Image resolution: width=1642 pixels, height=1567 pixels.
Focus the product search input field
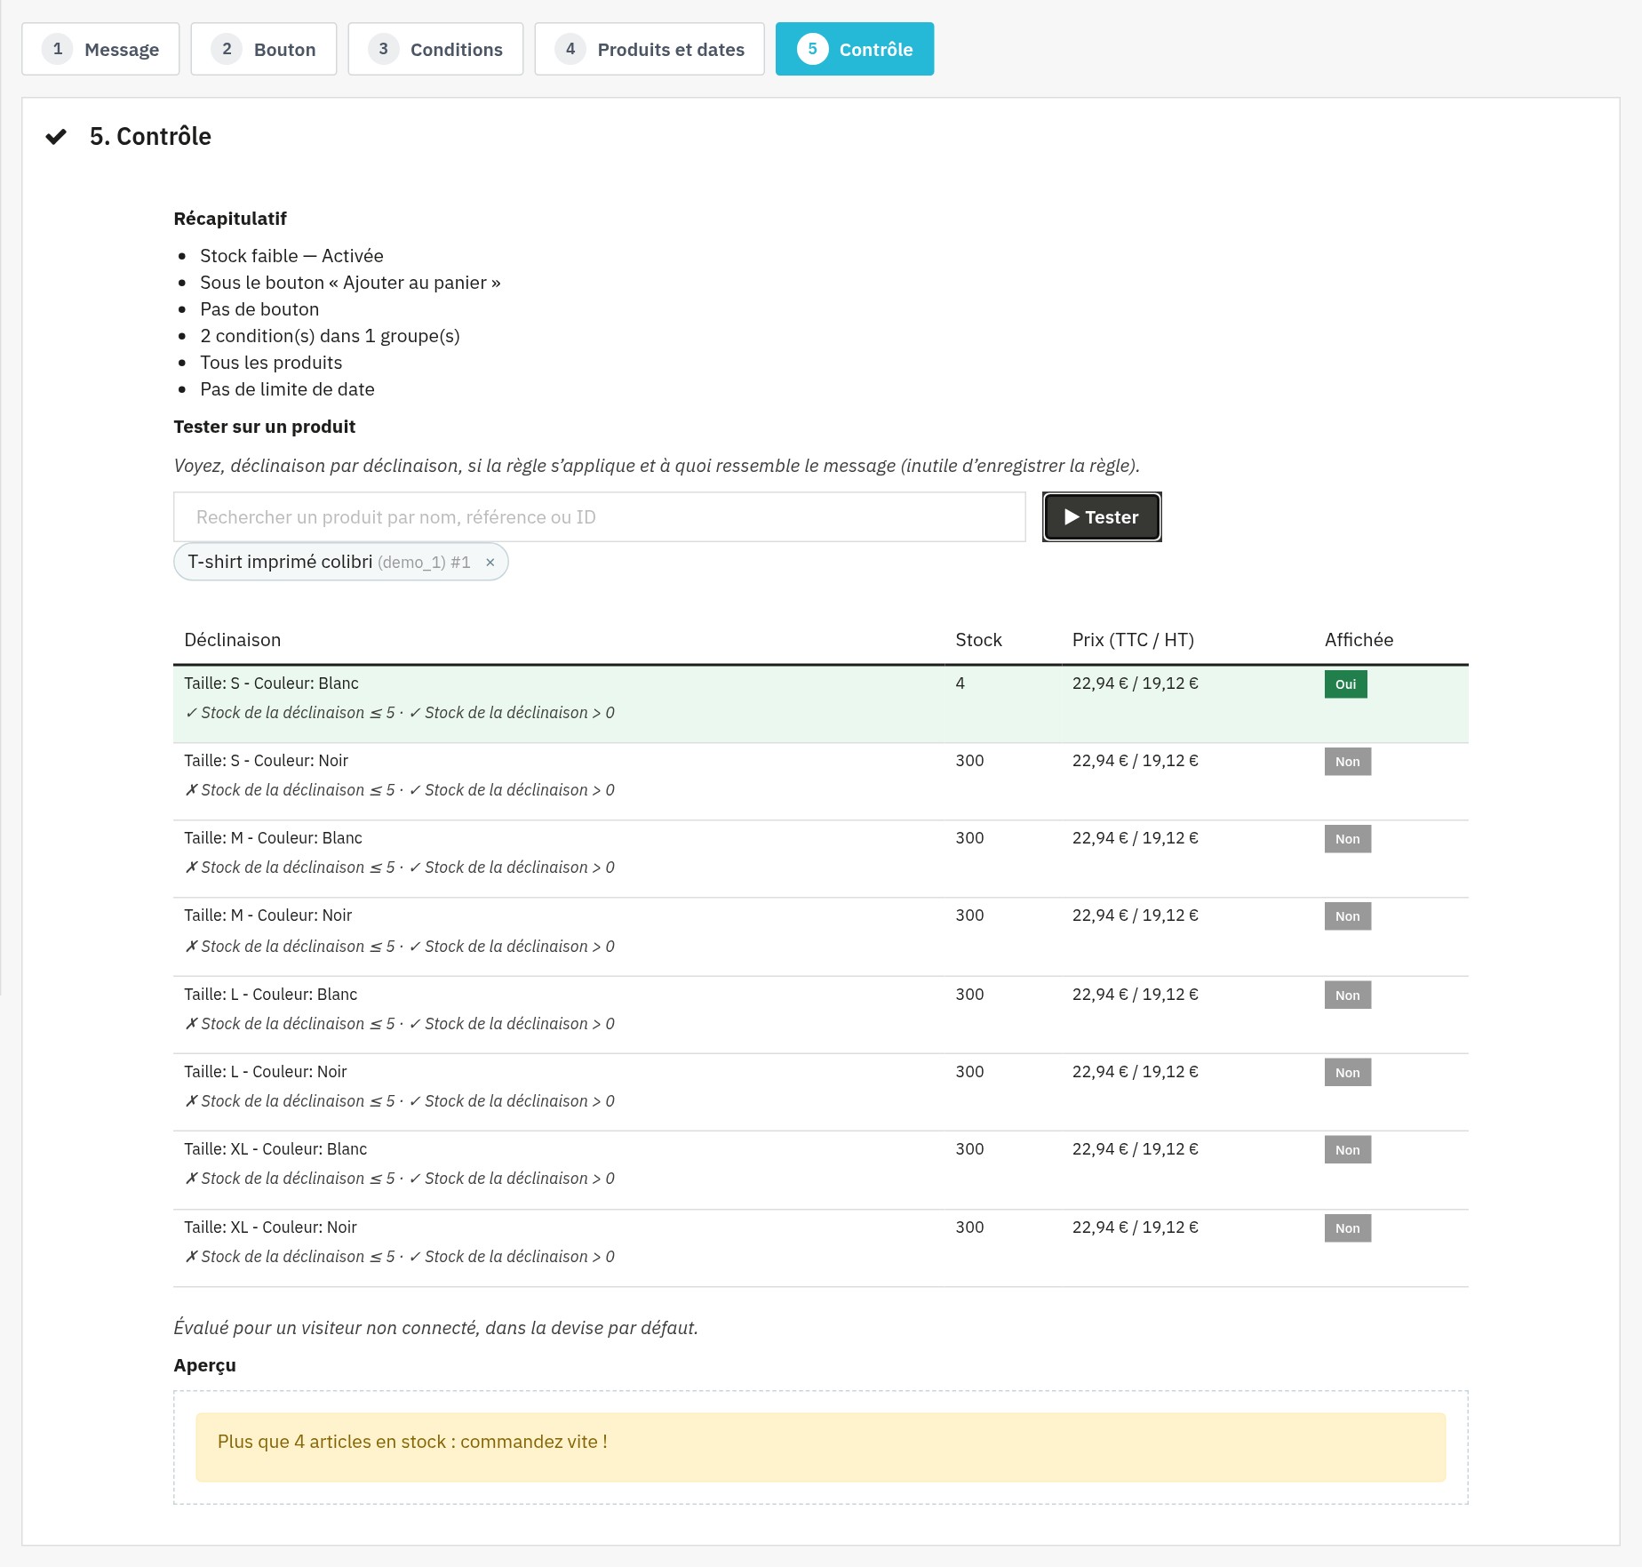coord(600,516)
